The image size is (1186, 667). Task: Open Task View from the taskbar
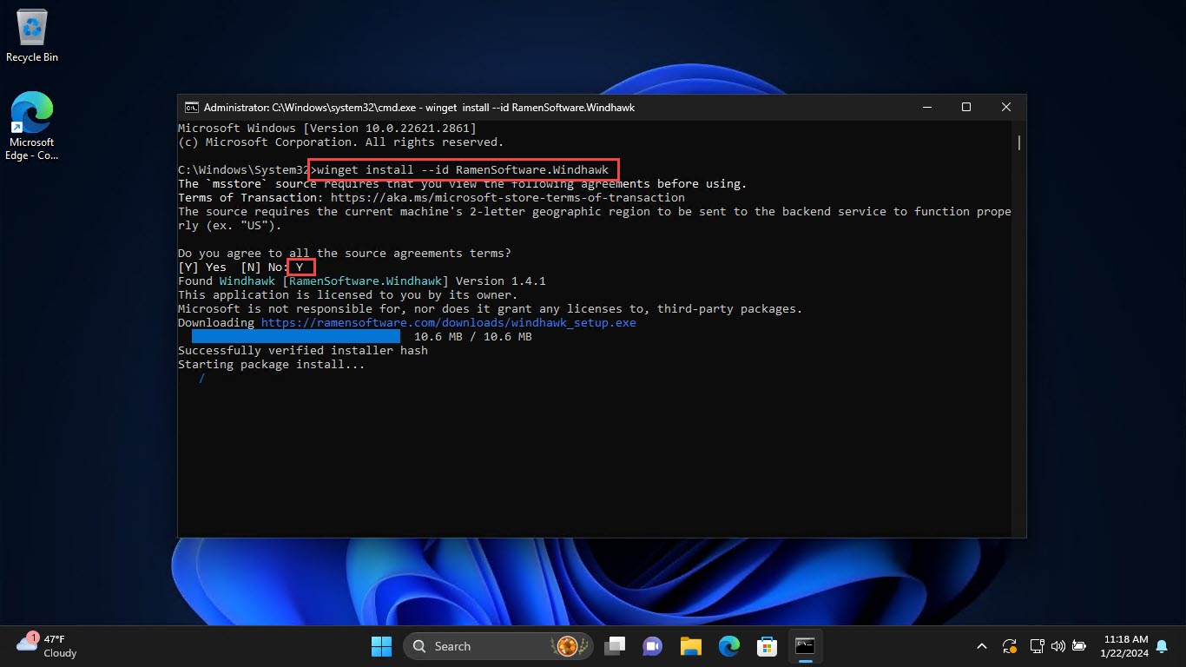[x=616, y=646]
